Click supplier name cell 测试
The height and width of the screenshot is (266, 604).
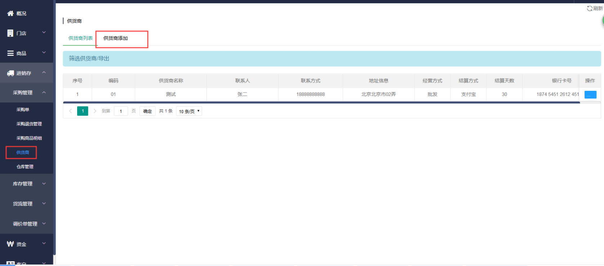click(171, 94)
